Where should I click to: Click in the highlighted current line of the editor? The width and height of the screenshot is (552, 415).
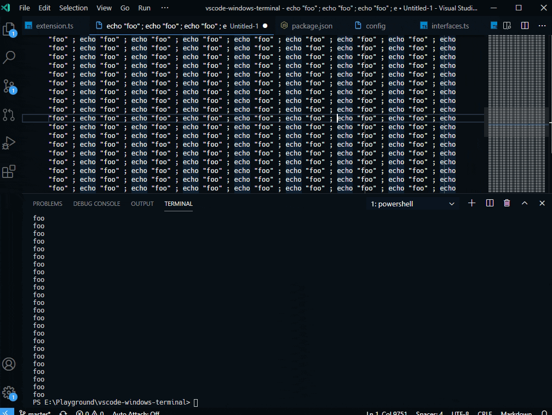coord(253,118)
